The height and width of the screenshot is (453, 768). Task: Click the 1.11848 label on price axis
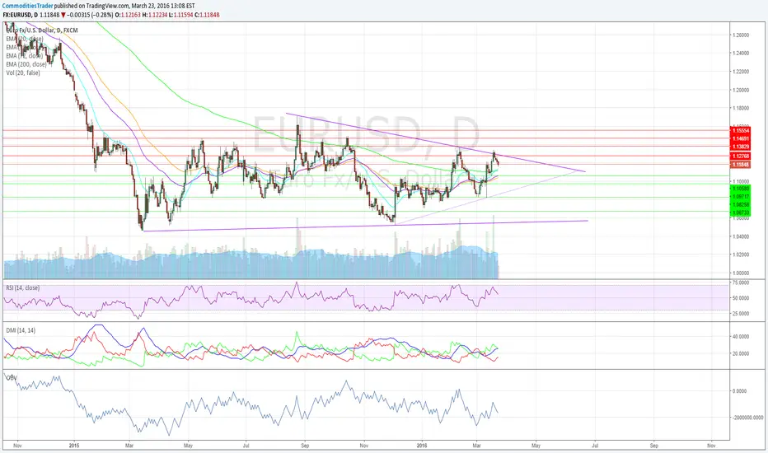coord(740,165)
